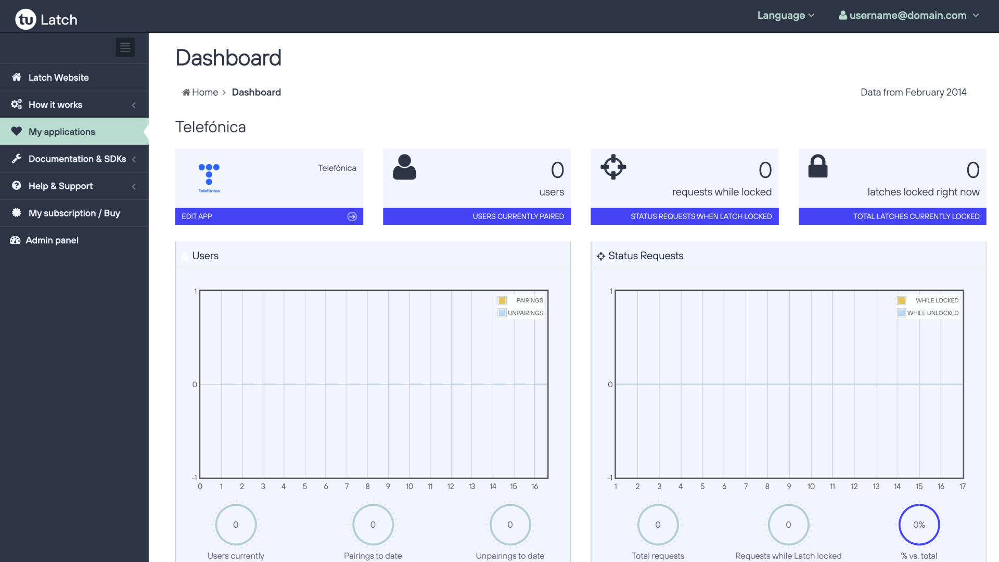Image resolution: width=999 pixels, height=562 pixels.
Task: Click the 0% circular progress indicator
Action: click(918, 524)
